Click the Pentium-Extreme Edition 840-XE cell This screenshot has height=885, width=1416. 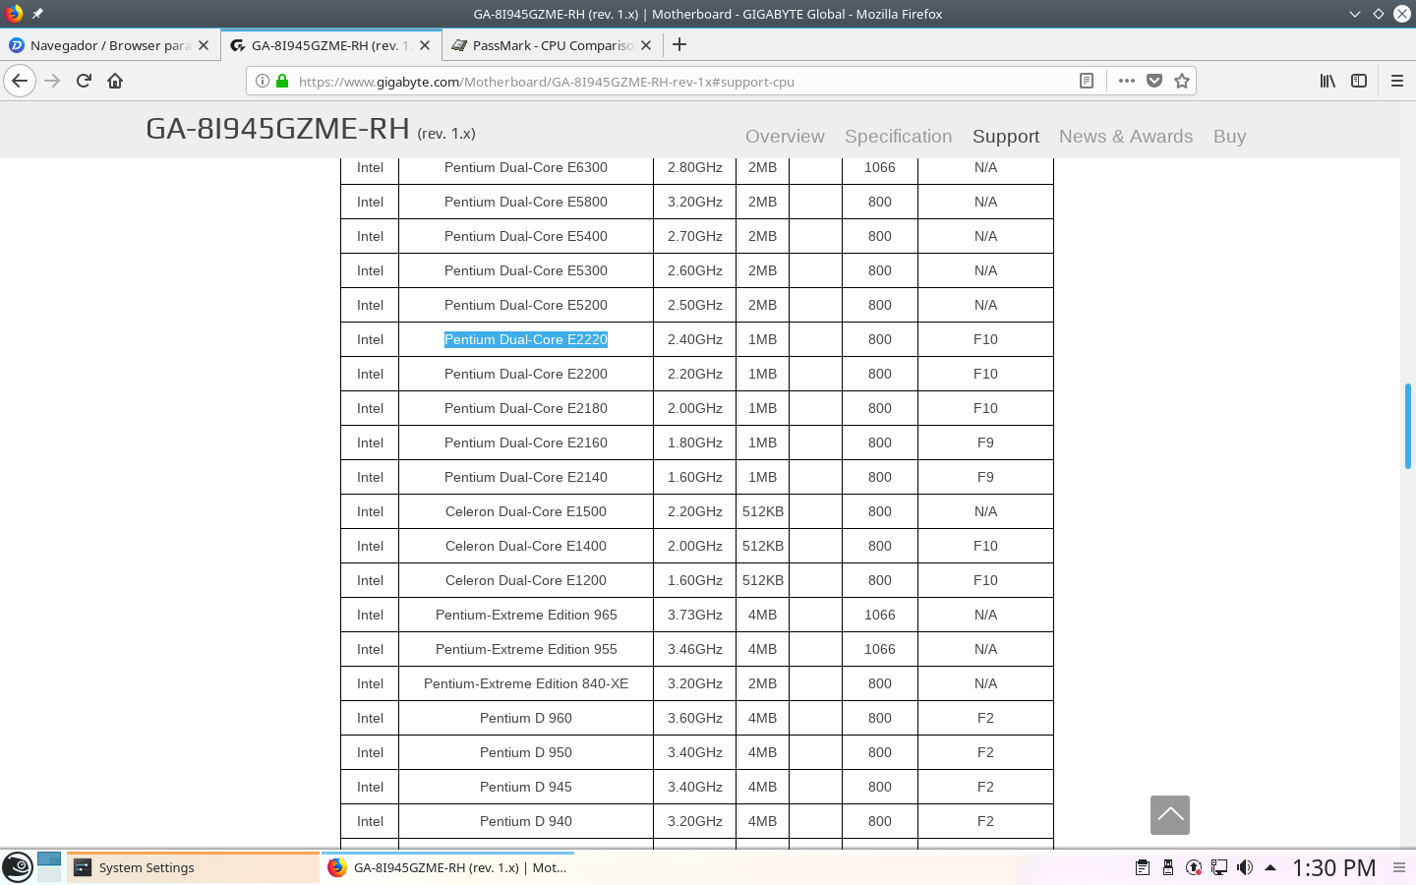coord(526,683)
